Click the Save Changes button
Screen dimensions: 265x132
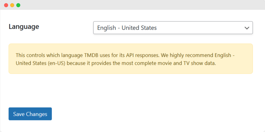(30, 114)
